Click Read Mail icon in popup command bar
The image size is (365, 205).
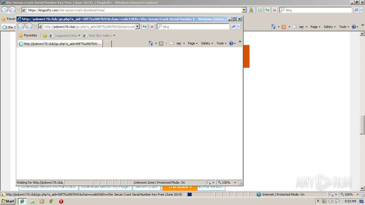click(172, 43)
